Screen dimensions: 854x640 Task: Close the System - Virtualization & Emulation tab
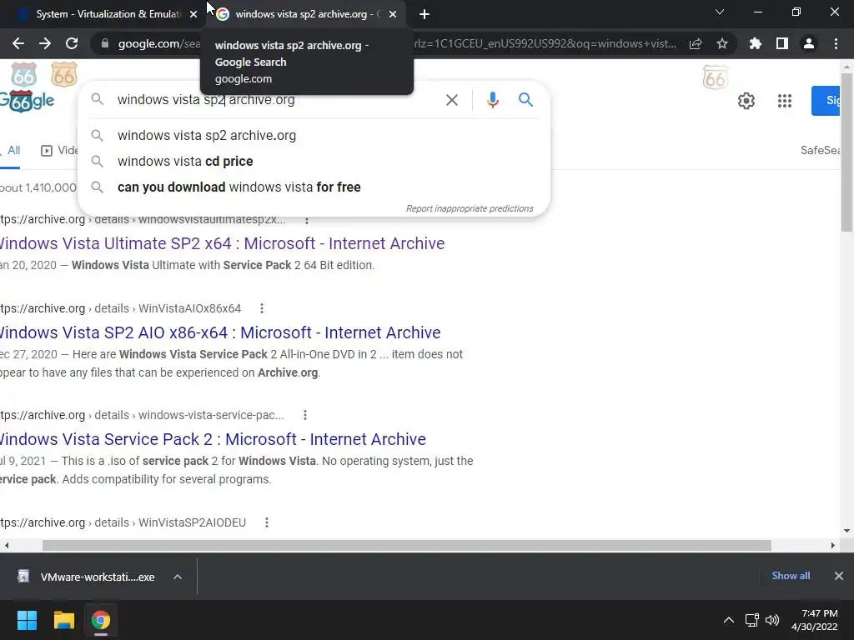click(193, 14)
